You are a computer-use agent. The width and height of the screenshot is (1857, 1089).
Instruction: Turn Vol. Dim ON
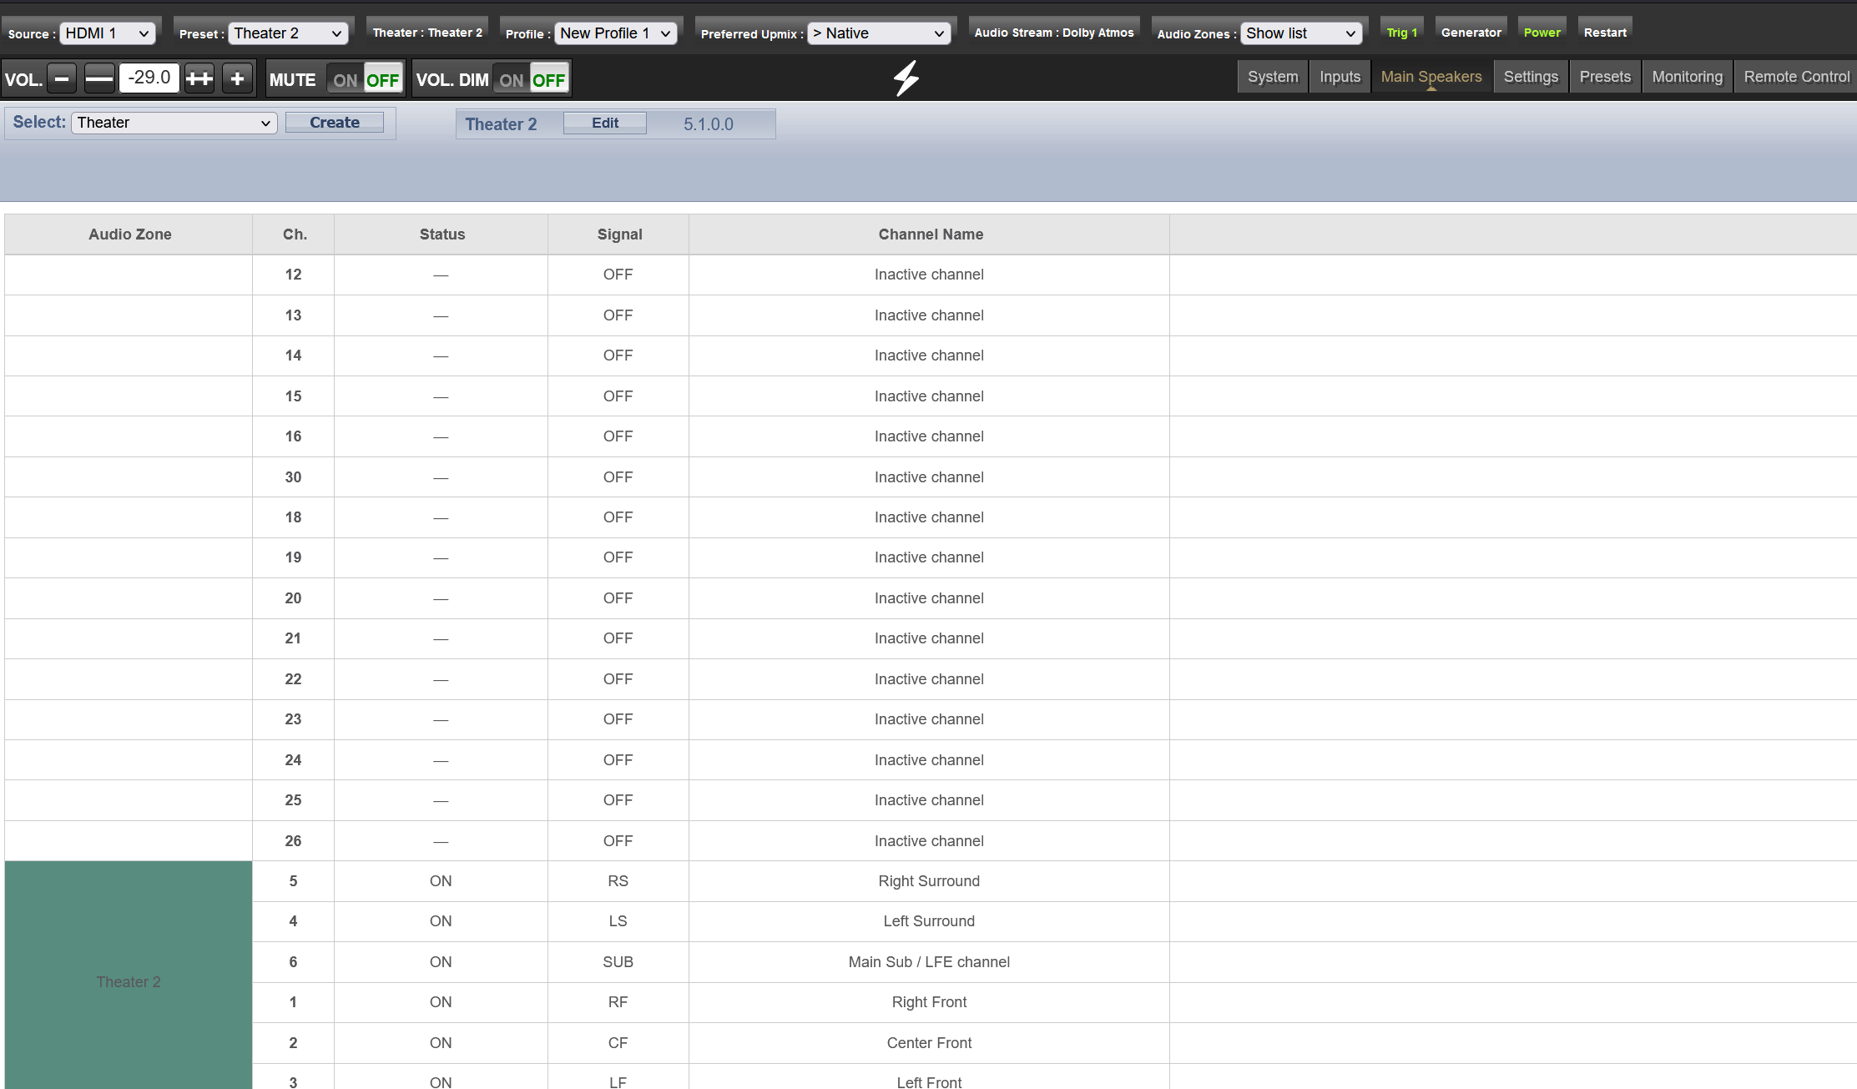tap(512, 80)
